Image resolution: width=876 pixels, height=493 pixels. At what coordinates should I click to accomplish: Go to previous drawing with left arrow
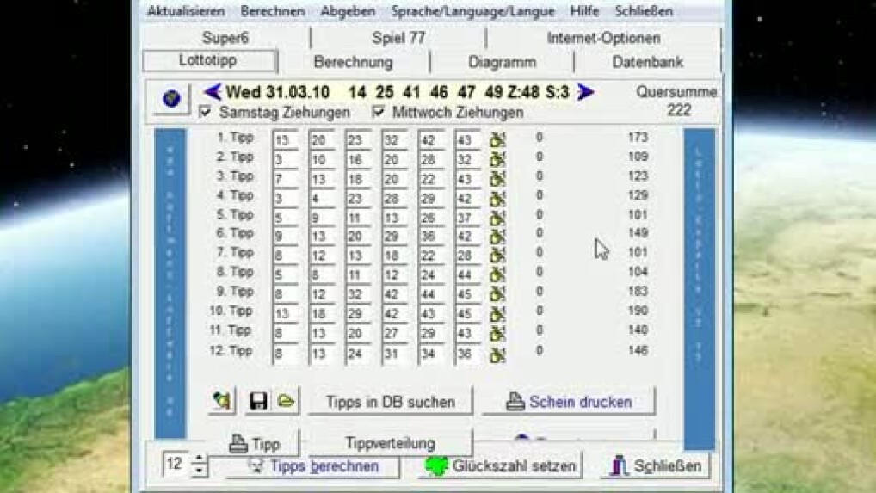click(x=213, y=92)
